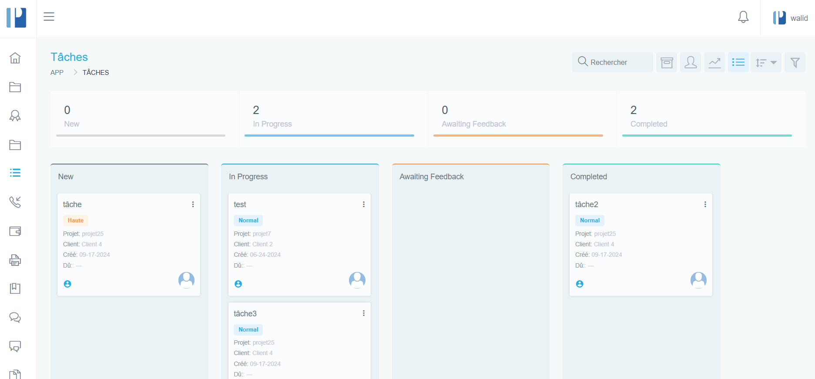Expand the sort order dropdown
Screen dimensions: 815x379
click(x=766, y=63)
